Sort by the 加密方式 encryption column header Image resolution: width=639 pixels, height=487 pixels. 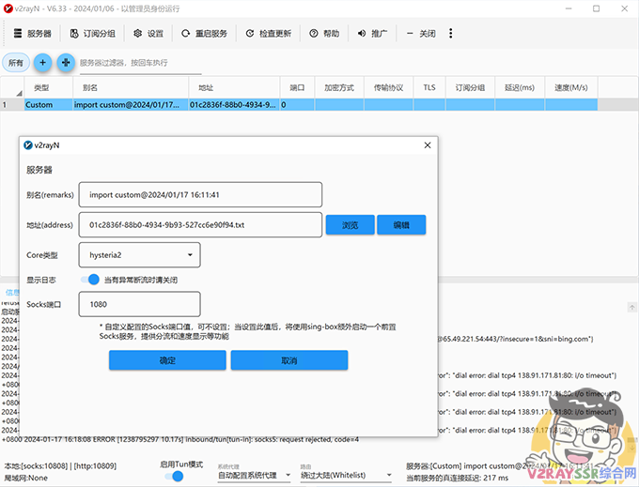pyautogui.click(x=339, y=87)
